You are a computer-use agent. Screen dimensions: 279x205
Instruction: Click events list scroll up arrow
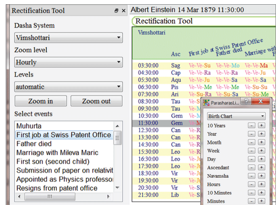(117, 126)
